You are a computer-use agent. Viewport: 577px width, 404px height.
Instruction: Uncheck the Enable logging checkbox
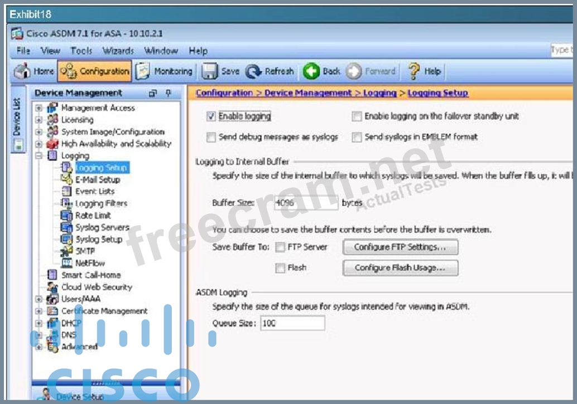click(211, 116)
